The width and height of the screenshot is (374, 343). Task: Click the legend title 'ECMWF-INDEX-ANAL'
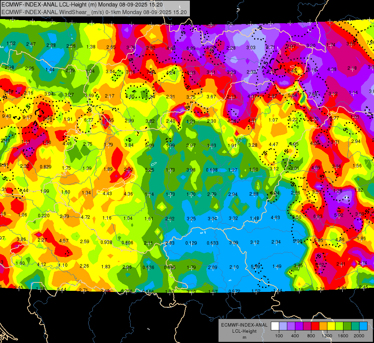click(244, 325)
